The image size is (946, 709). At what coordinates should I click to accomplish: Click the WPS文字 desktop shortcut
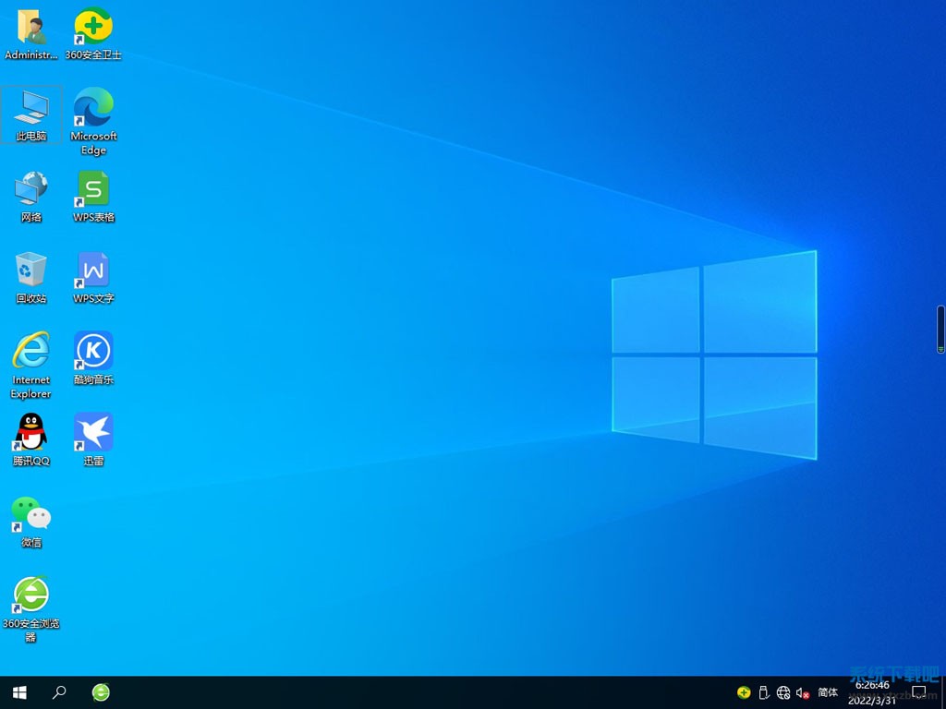point(93,271)
